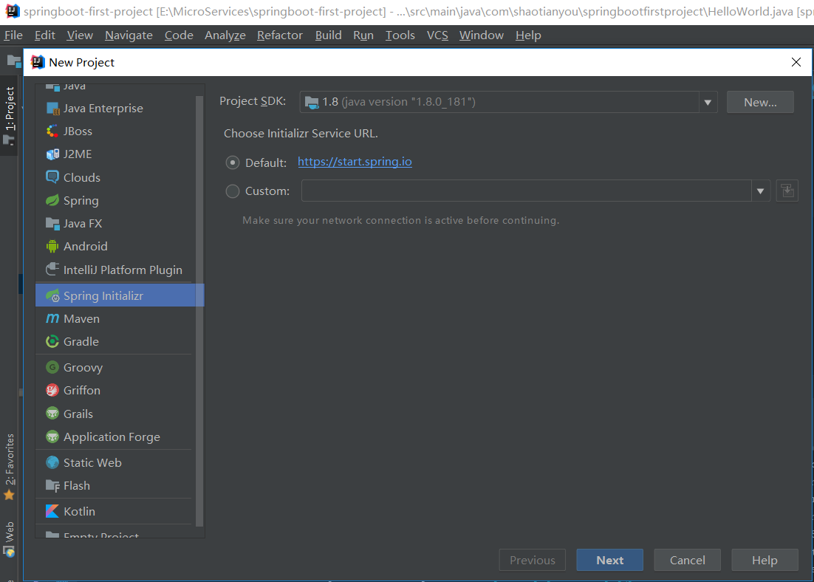Open the Run menu
Image resolution: width=814 pixels, height=582 pixels.
tap(363, 35)
